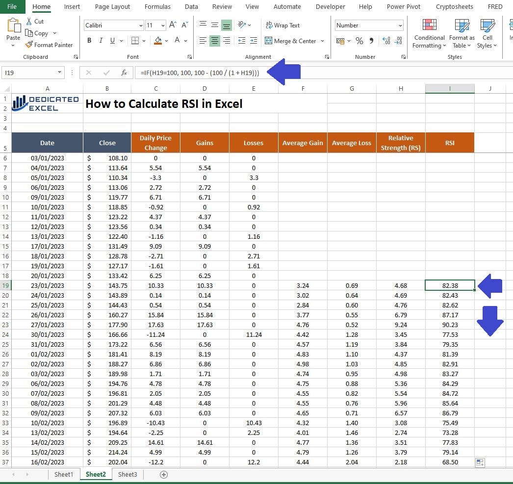Click the Auto Fill Options icon

pyautogui.click(x=480, y=463)
